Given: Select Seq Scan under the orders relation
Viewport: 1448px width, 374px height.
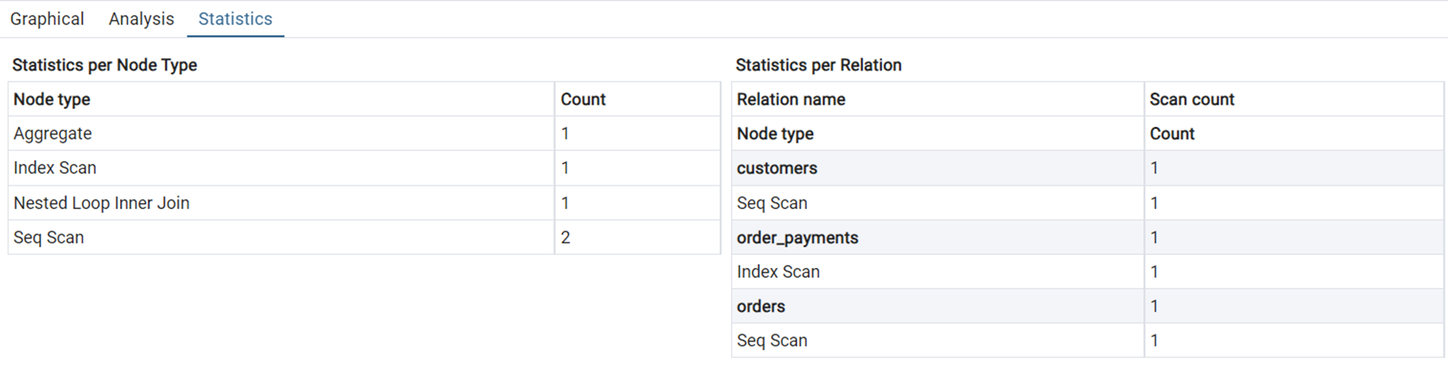Looking at the screenshot, I should pos(772,340).
